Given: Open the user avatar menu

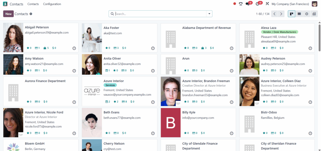Looking at the screenshot, I should (x=314, y=4).
